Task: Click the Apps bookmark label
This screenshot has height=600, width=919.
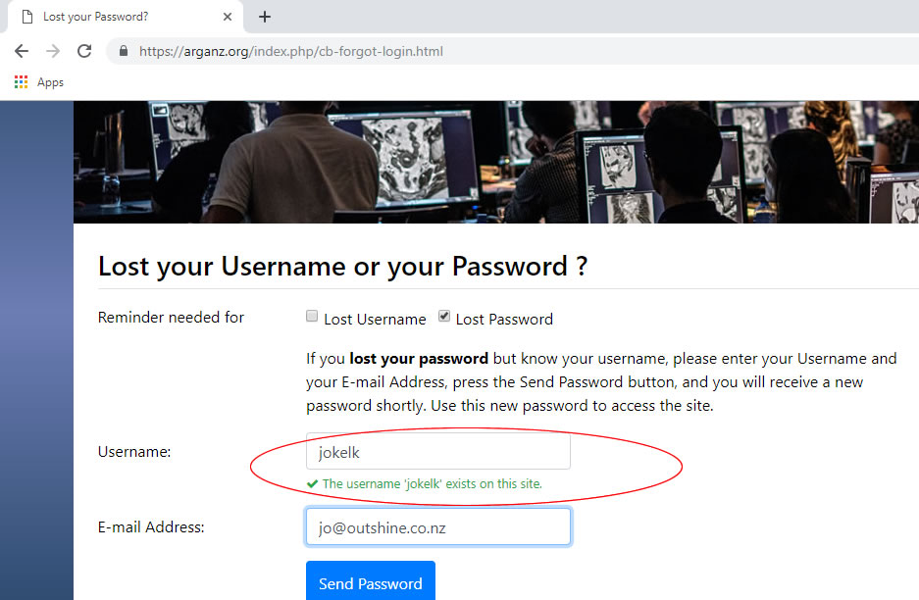Action: tap(50, 82)
